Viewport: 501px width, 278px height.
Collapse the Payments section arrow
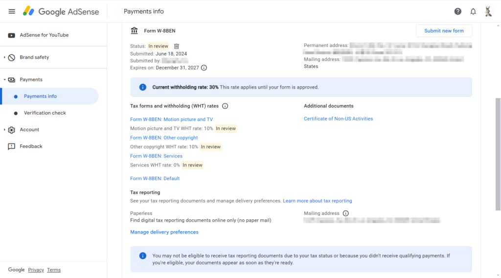4,80
